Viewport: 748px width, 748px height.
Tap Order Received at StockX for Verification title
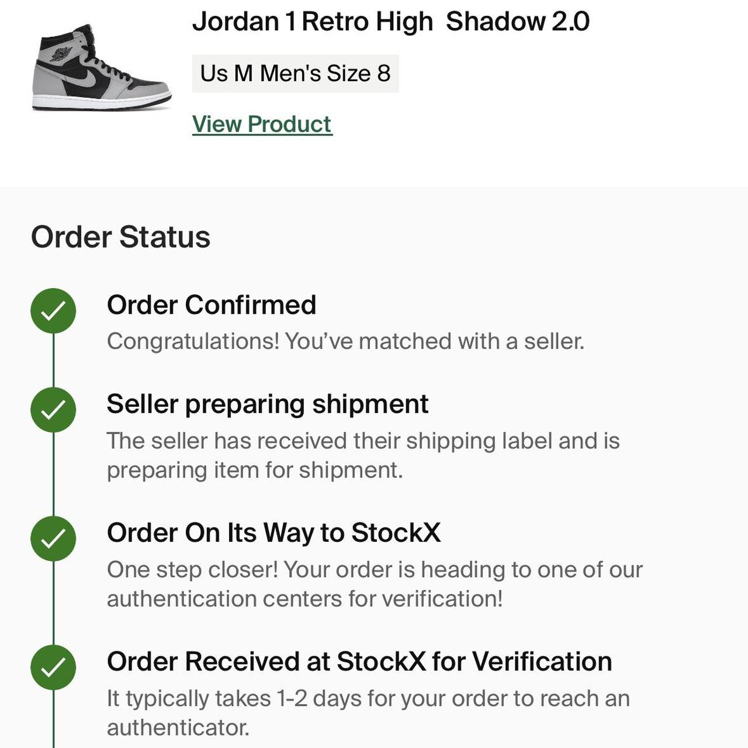coord(359,662)
